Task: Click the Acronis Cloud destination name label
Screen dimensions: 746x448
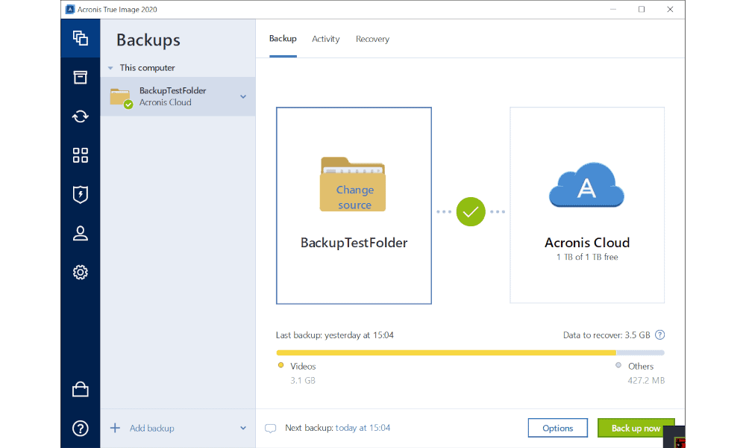Action: point(587,243)
